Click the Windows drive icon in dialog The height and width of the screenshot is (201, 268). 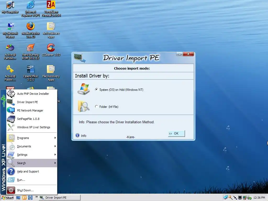coord(83,89)
